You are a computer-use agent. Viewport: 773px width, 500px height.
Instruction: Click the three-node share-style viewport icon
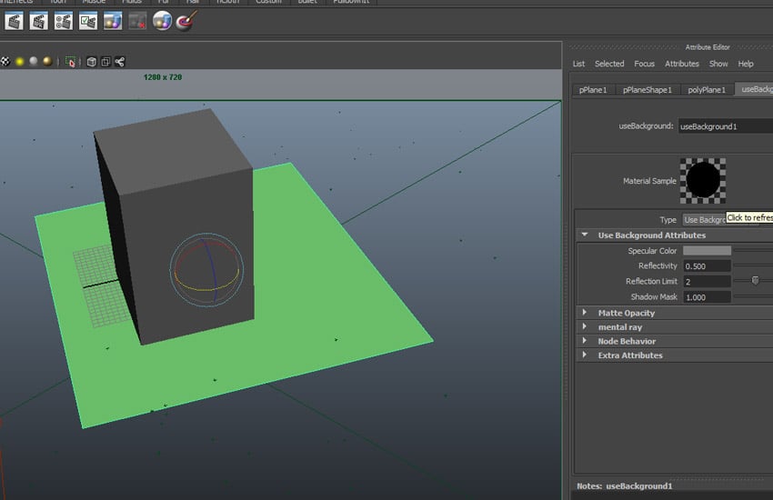119,62
